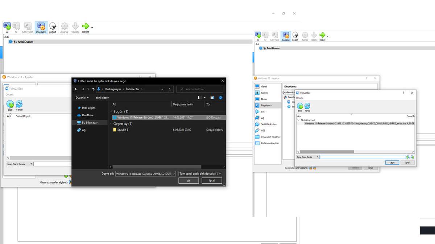Collapse the Bugün (1) group
Image resolution: width=435 pixels, height=244 pixels.
tap(112, 111)
